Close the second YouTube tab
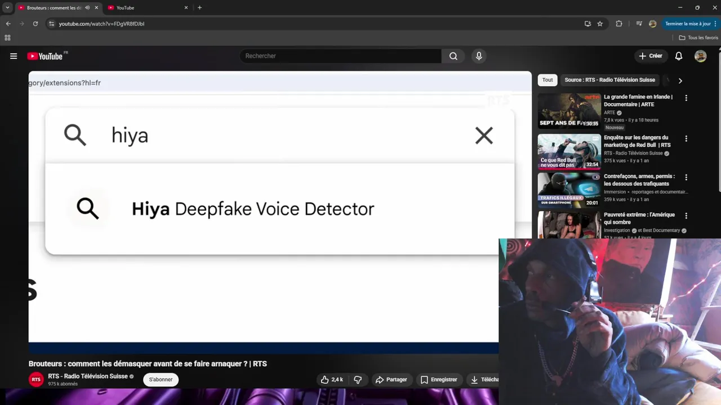This screenshot has width=721, height=405. click(x=186, y=8)
